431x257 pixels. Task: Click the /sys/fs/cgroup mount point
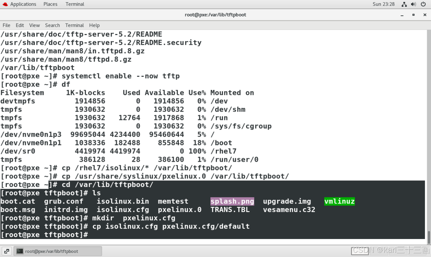(x=241, y=126)
